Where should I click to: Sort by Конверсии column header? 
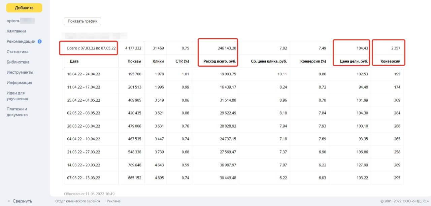[x=390, y=62]
